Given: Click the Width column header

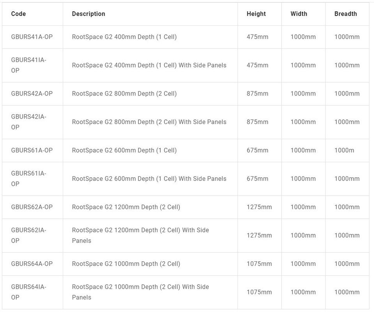Looking at the screenshot, I should [x=299, y=14].
